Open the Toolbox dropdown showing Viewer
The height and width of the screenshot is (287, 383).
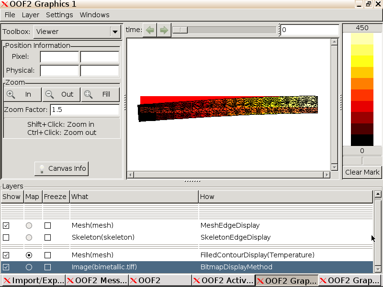coord(115,31)
